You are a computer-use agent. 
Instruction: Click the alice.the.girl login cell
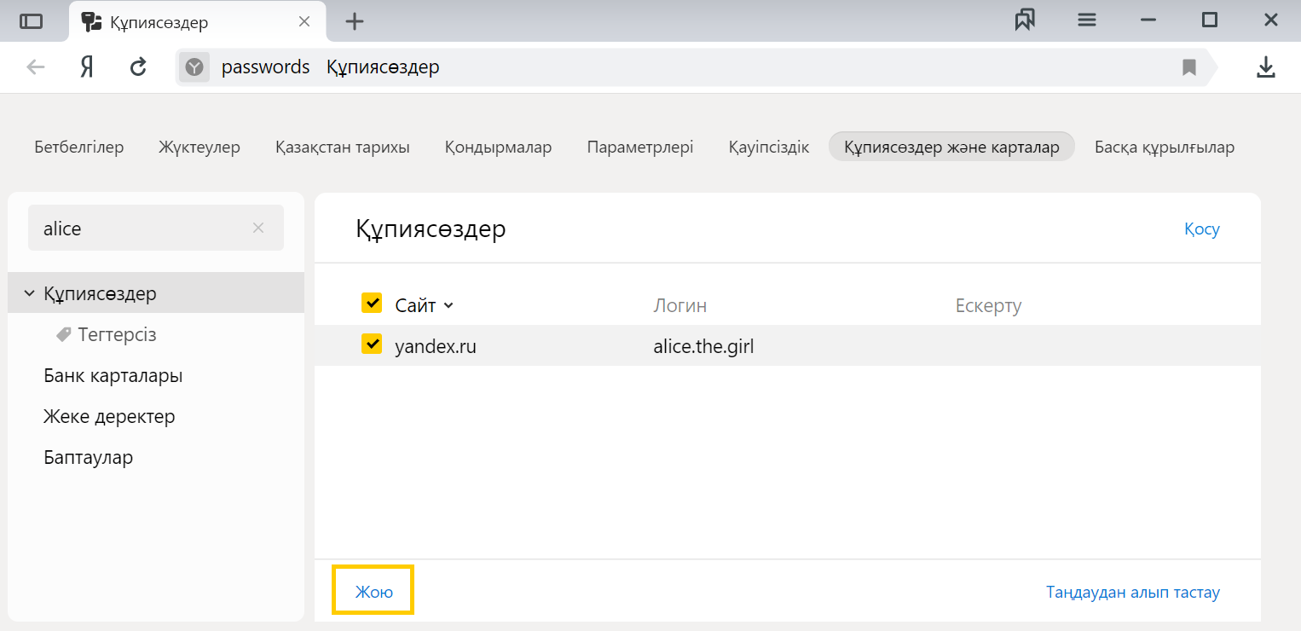click(x=703, y=346)
